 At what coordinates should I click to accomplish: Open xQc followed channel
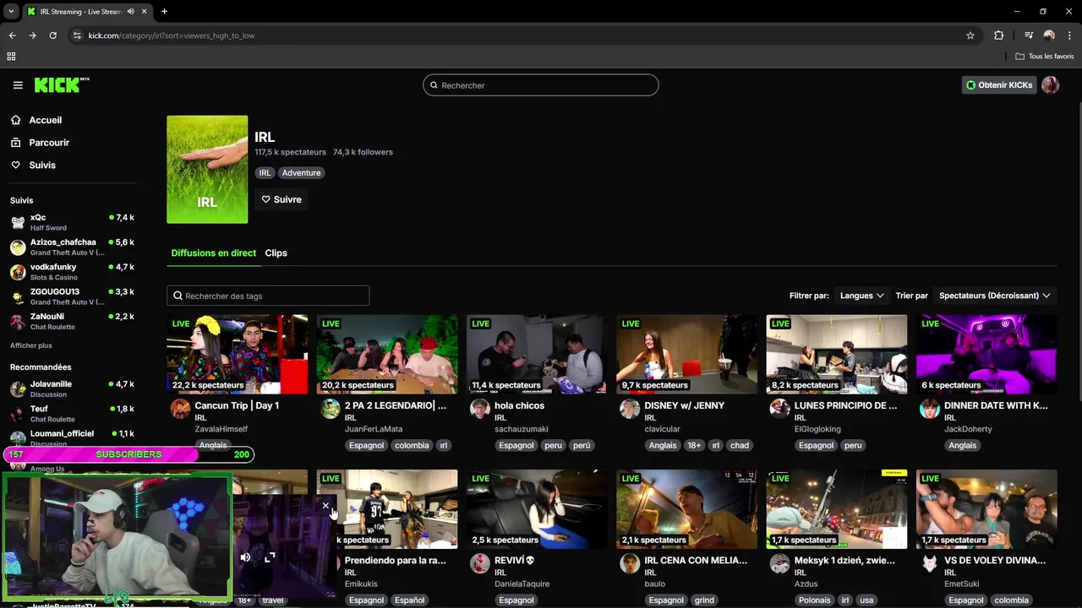[x=72, y=222]
